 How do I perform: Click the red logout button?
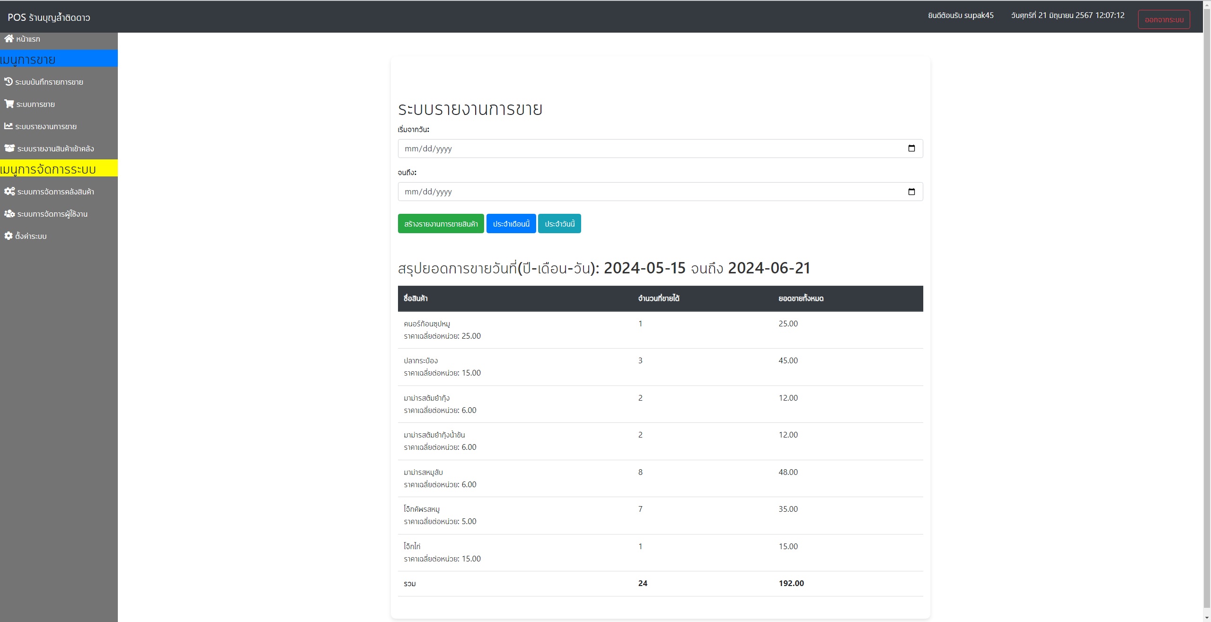click(1163, 20)
